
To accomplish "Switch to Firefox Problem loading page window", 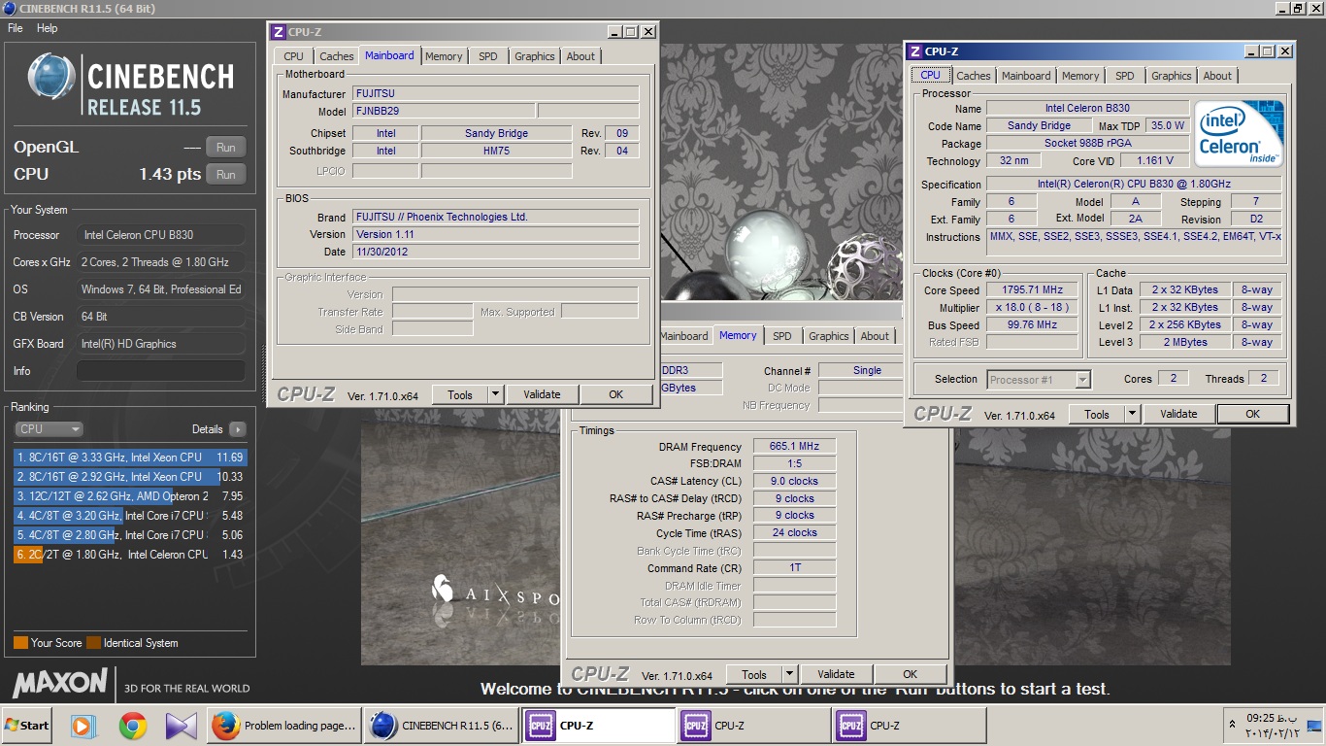I will click(x=283, y=726).
